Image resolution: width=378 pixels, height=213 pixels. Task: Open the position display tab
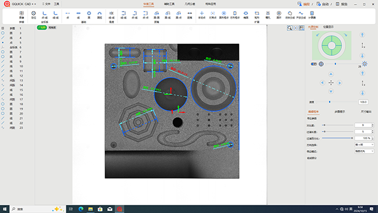coord(329,27)
